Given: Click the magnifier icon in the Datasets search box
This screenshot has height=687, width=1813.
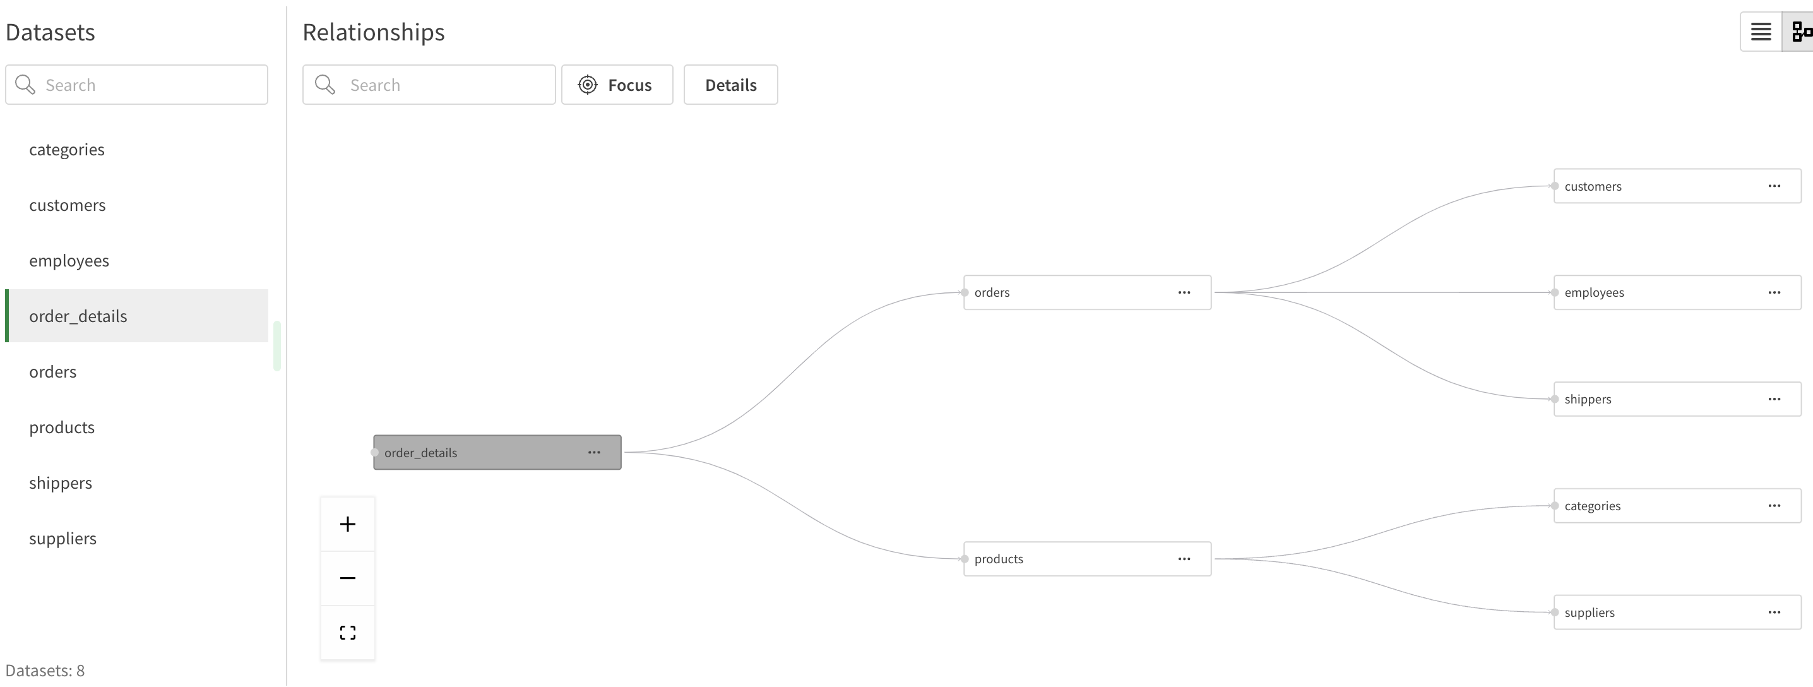Looking at the screenshot, I should tap(25, 84).
